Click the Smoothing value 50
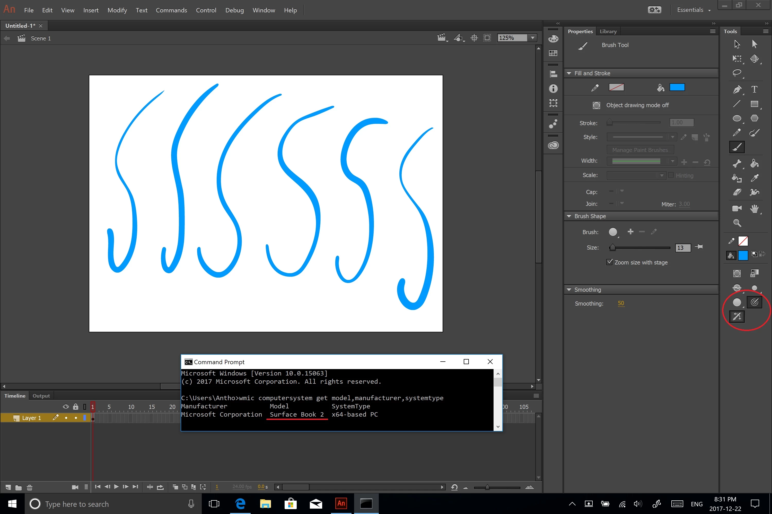Image resolution: width=772 pixels, height=514 pixels. (x=621, y=303)
